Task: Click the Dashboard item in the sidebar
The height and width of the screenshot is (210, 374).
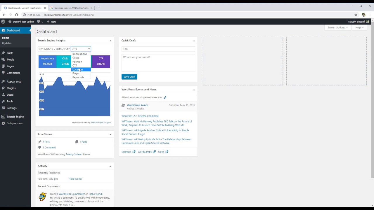Action: (x=15, y=30)
